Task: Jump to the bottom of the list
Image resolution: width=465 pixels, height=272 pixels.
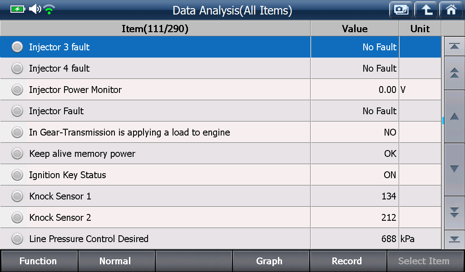Action: [x=454, y=239]
